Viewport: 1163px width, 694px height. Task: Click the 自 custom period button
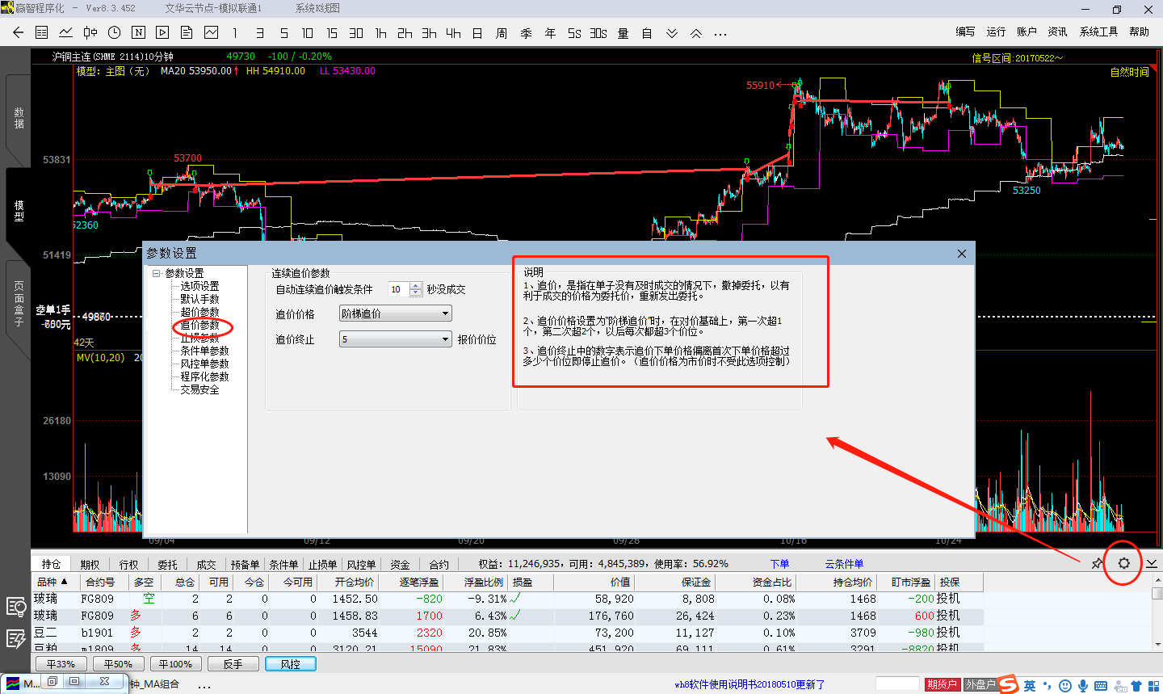point(647,33)
